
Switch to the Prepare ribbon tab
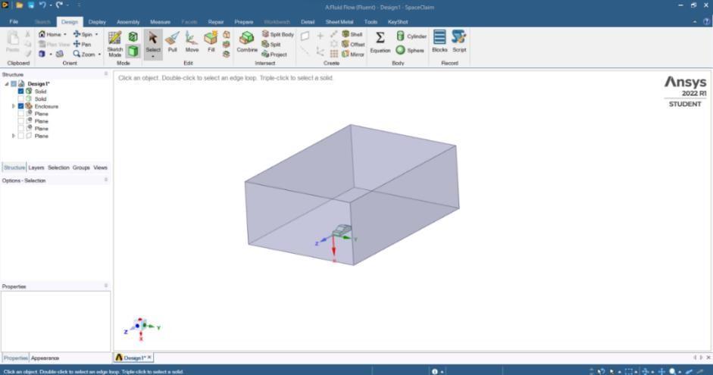tap(244, 22)
